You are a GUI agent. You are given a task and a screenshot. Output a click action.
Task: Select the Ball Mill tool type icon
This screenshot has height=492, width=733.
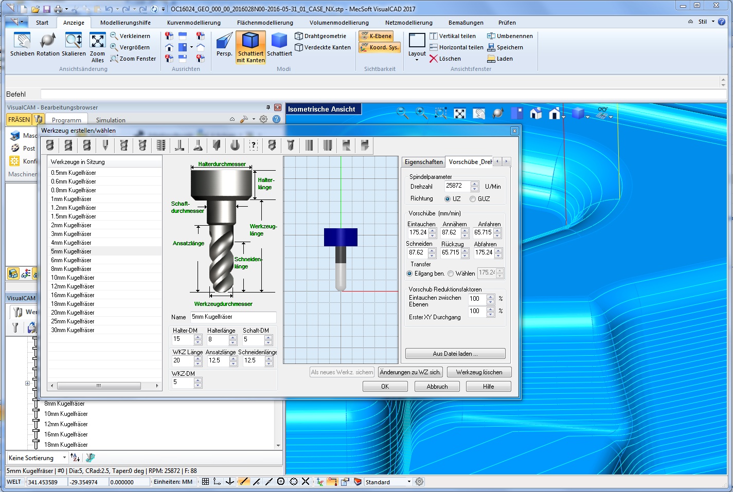click(50, 145)
